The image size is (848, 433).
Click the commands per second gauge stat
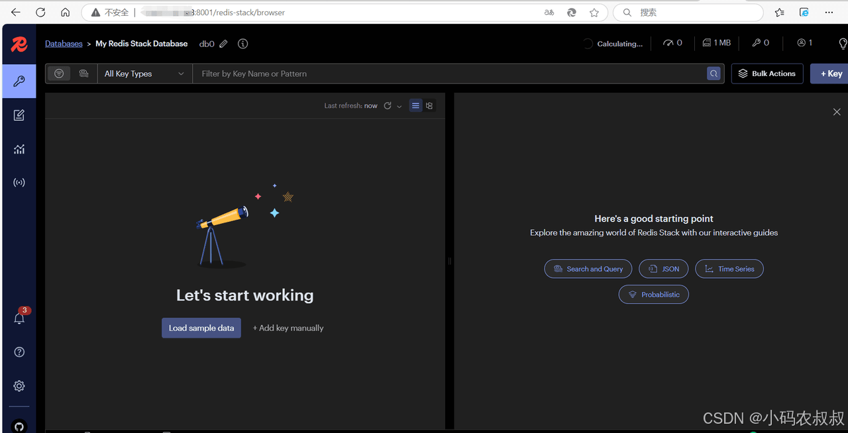coord(672,43)
